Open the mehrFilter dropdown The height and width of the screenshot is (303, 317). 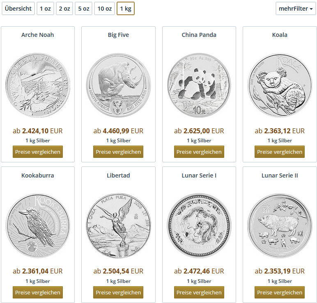296,8
